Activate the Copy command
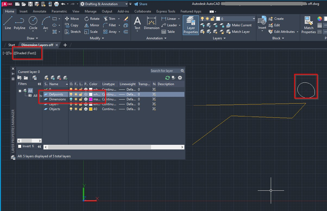The width and height of the screenshot is (327, 211). point(72,25)
